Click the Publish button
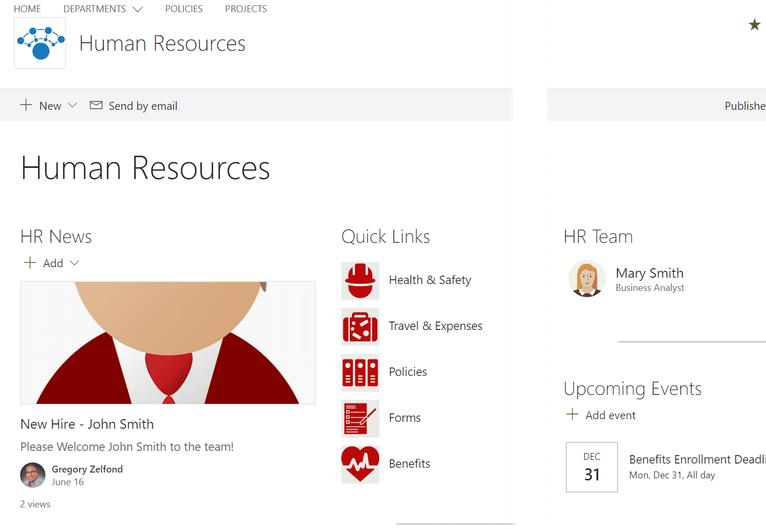The width and height of the screenshot is (766, 529). tap(745, 106)
